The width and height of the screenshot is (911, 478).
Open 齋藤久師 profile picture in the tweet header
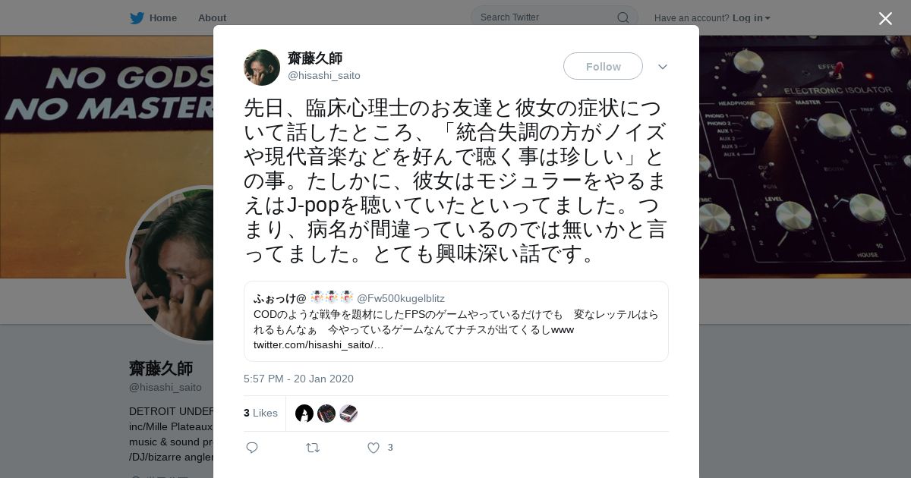(x=262, y=68)
